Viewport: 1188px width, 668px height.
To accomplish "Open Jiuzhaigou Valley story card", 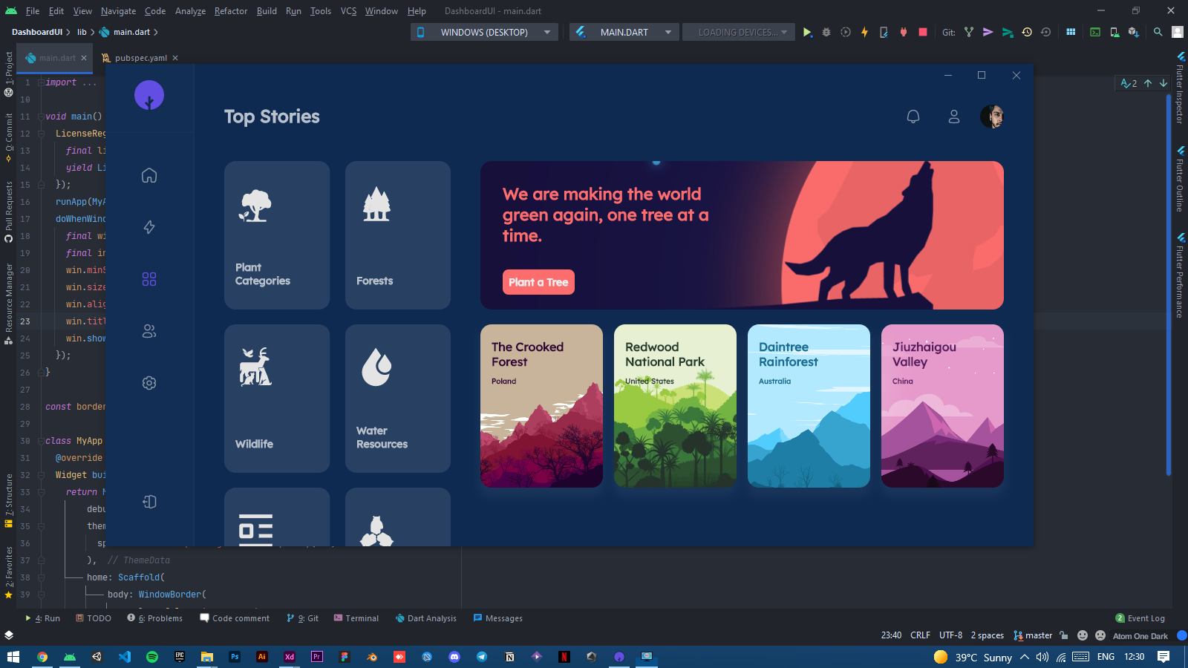I will [942, 406].
